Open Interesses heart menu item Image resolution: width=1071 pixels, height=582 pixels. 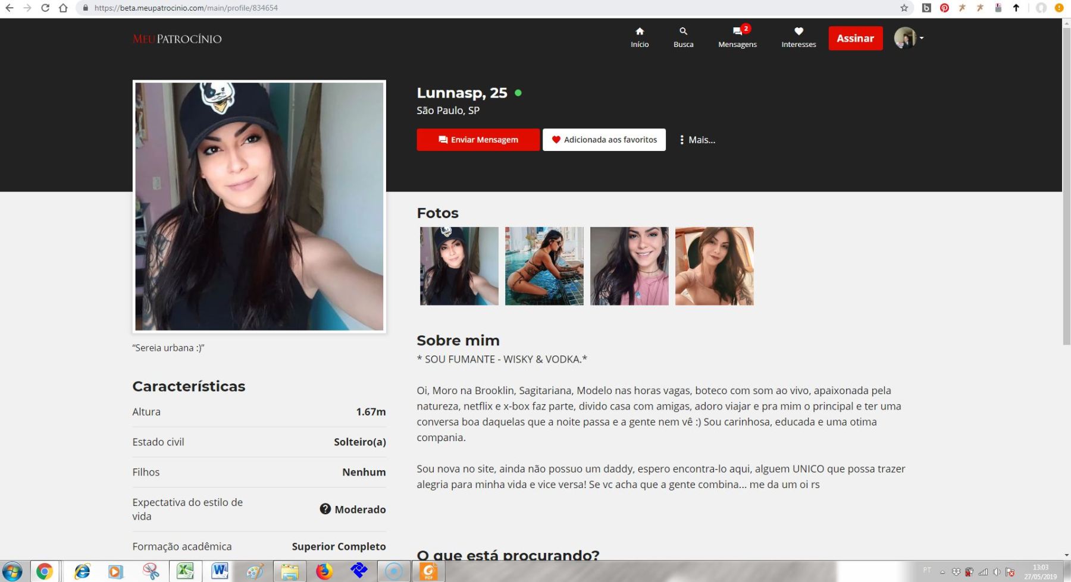[x=798, y=37]
